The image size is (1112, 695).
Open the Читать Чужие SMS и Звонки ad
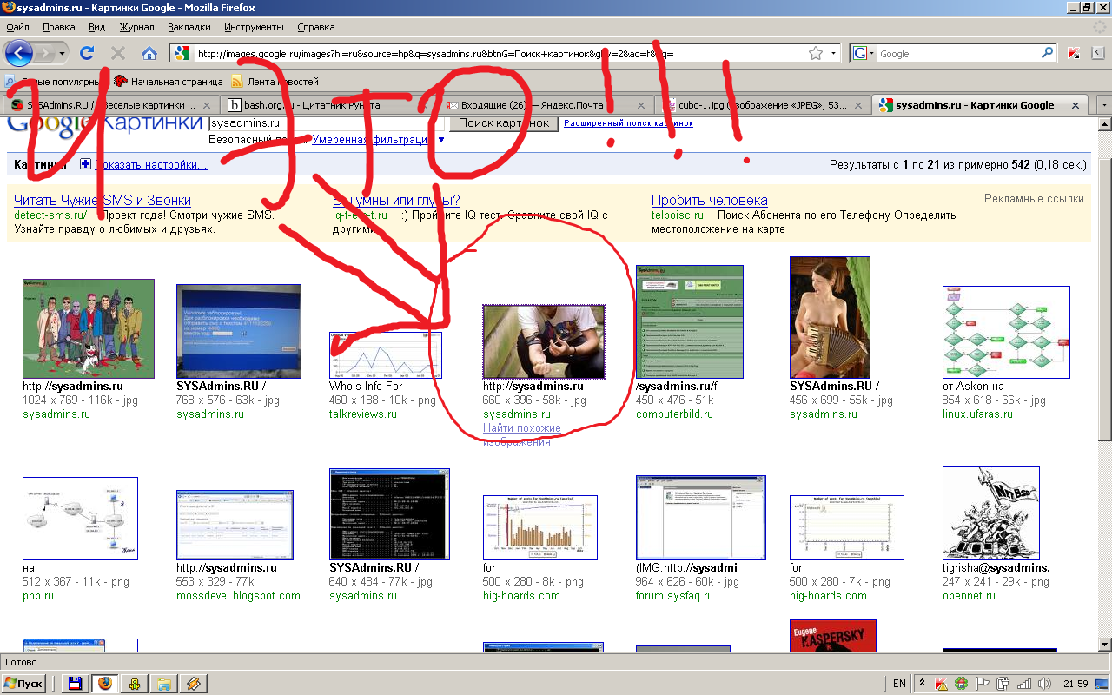click(x=103, y=200)
